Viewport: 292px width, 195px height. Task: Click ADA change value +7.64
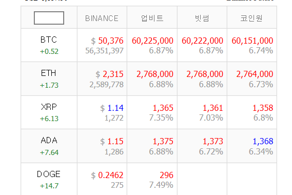(49, 152)
